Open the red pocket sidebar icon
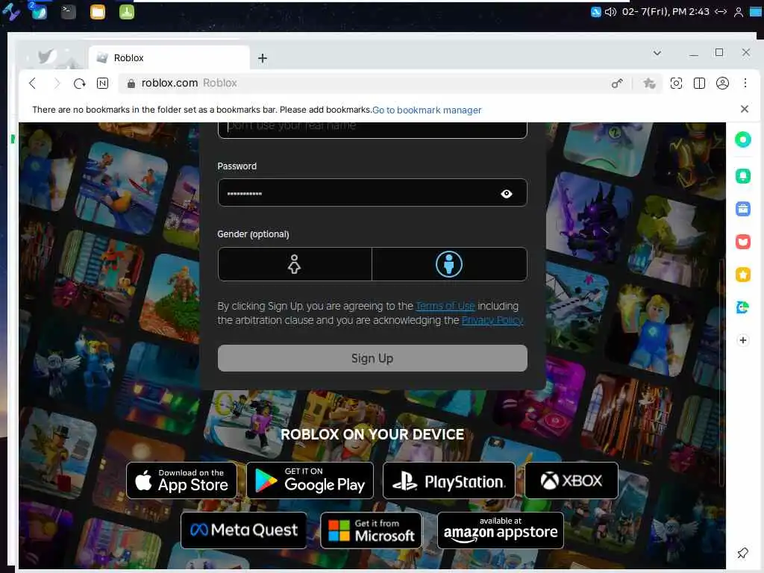 click(742, 242)
